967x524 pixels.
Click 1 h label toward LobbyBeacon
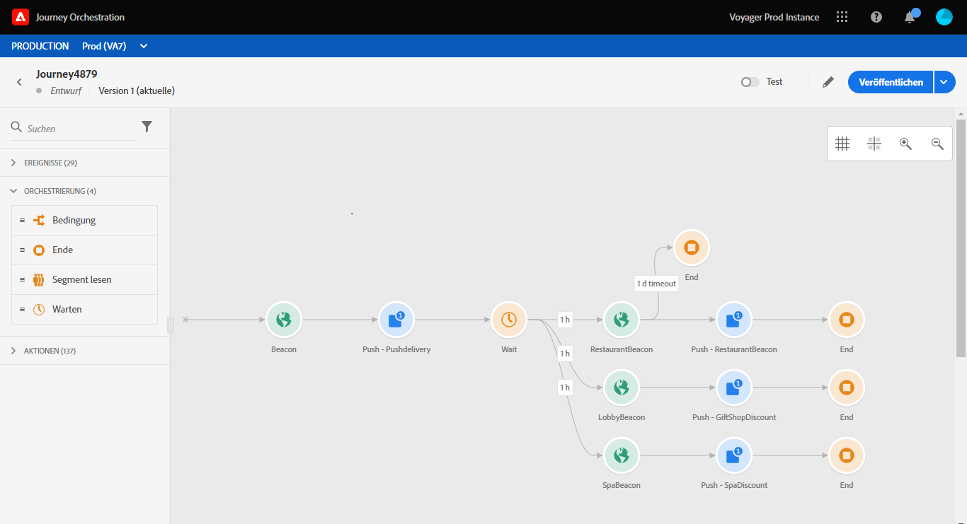click(565, 353)
